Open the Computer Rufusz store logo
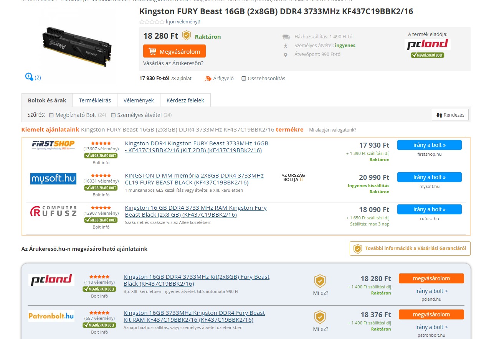 click(53, 211)
